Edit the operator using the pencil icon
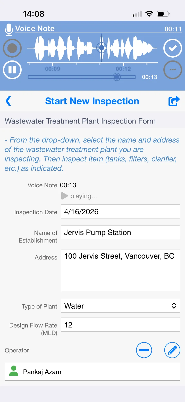This screenshot has height=402, width=185. [172, 350]
